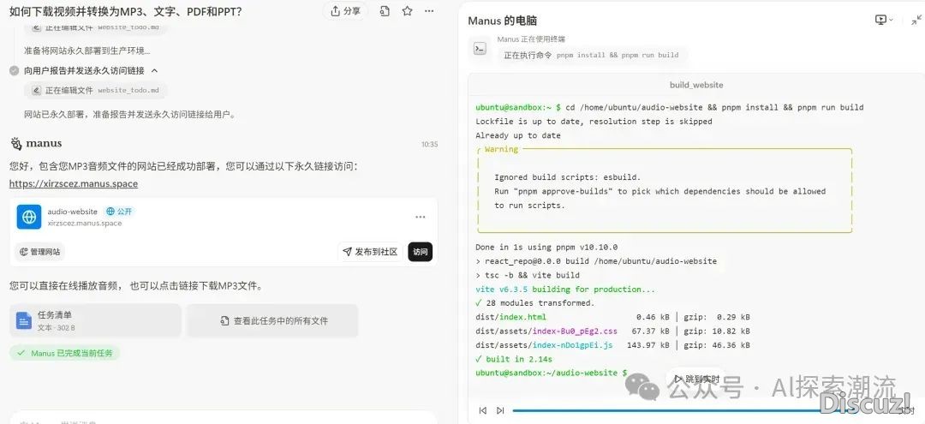925x424 pixels.
Task: Click the index-nDo1gpEi.js output row
Action: click(613, 345)
